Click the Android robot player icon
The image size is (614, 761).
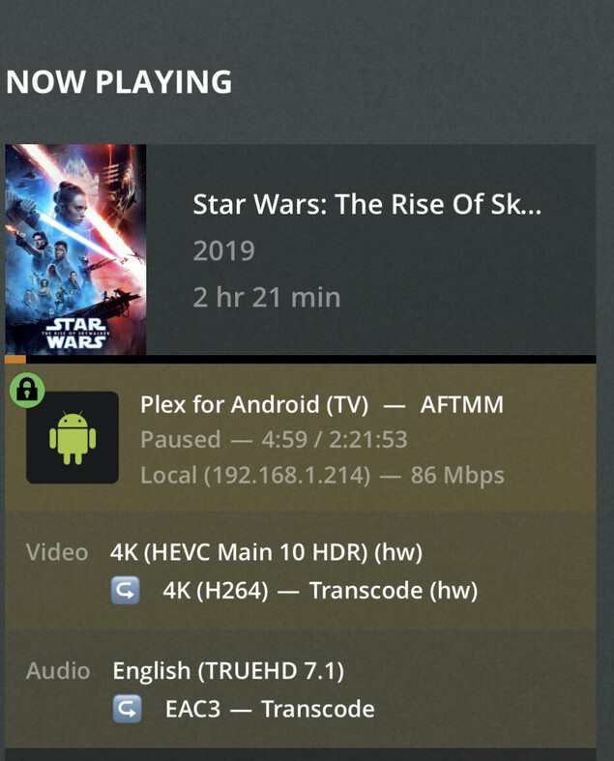(73, 438)
